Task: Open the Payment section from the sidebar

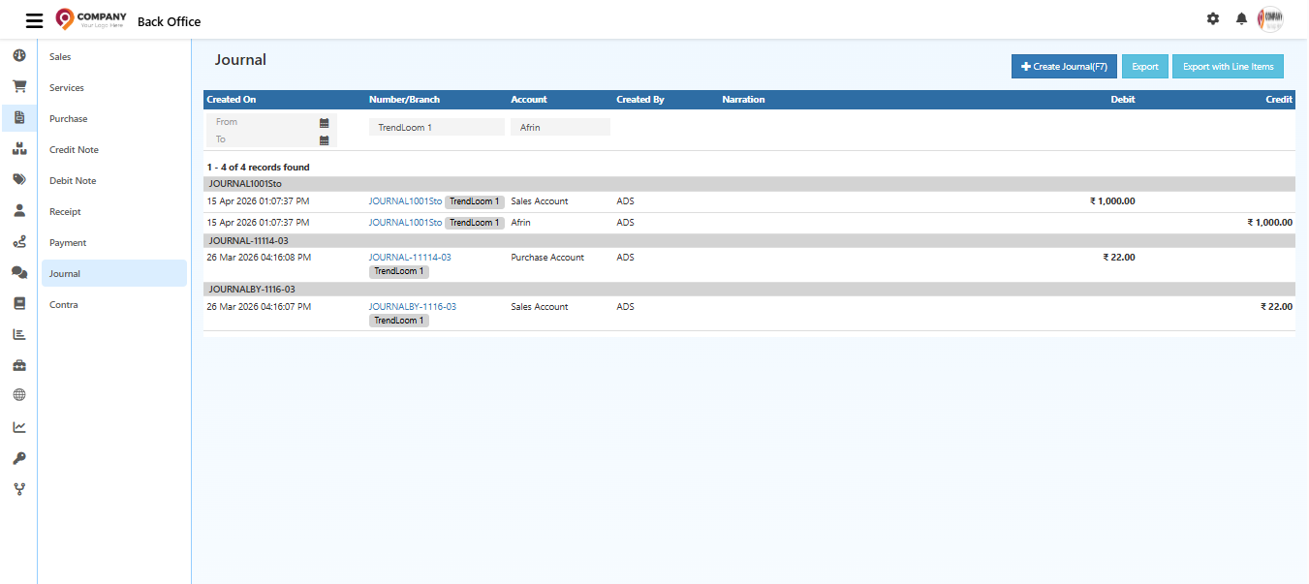Action: [x=67, y=241]
